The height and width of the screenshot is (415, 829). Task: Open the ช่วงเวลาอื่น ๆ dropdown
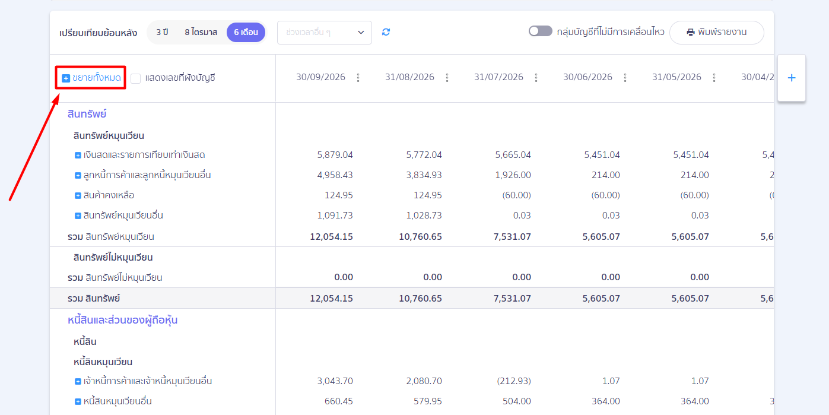(325, 32)
